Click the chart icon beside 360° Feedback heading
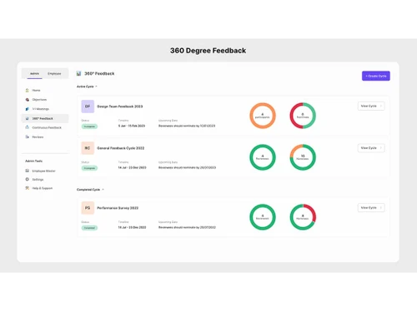Screen dimensions: 417x312 coord(78,73)
